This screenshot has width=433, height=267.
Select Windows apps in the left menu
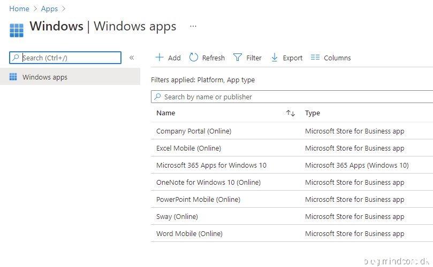tap(45, 77)
